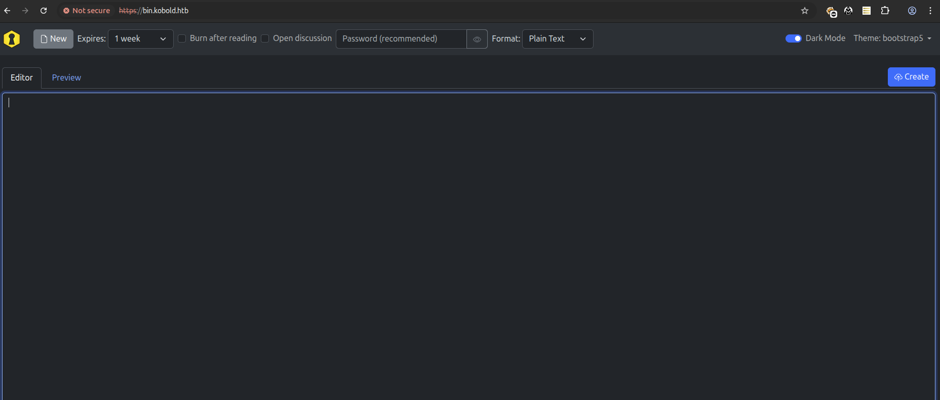Viewport: 940px width, 400px height.
Task: Go back with browser back arrow
Action: pyautogui.click(x=7, y=11)
